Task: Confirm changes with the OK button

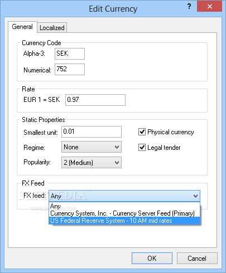Action: click(x=152, y=258)
